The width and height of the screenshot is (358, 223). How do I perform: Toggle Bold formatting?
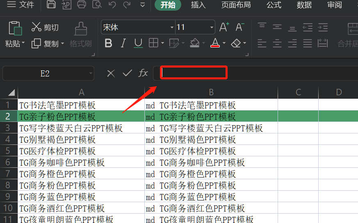click(x=108, y=43)
